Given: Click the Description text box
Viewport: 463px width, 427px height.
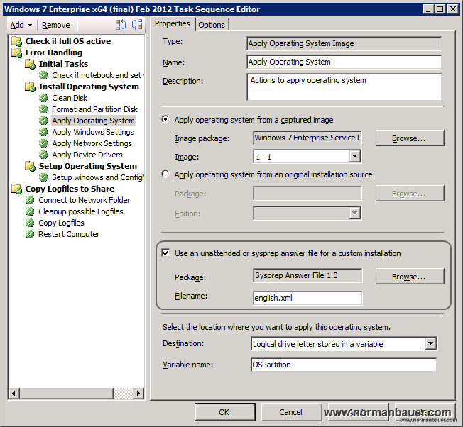Looking at the screenshot, I should tap(344, 87).
